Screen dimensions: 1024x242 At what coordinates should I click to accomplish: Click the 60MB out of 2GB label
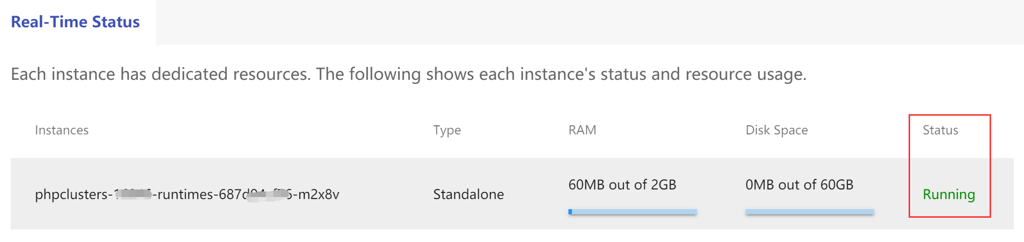click(622, 185)
